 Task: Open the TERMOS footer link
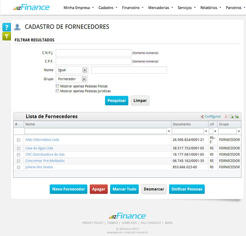coord(112,223)
